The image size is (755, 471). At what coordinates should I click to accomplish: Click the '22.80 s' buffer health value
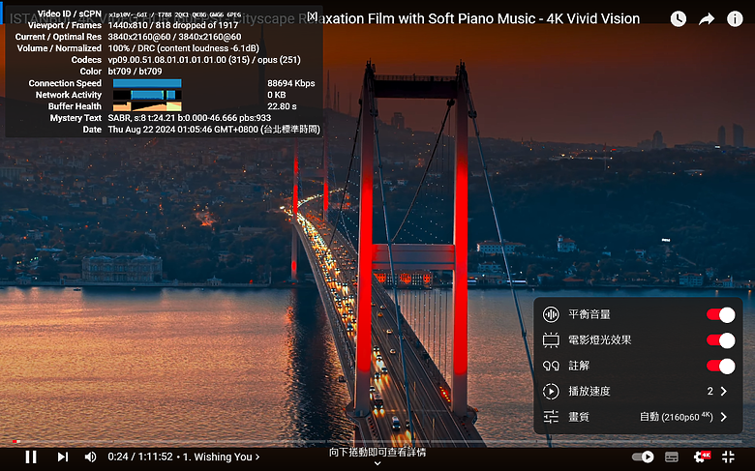point(282,106)
